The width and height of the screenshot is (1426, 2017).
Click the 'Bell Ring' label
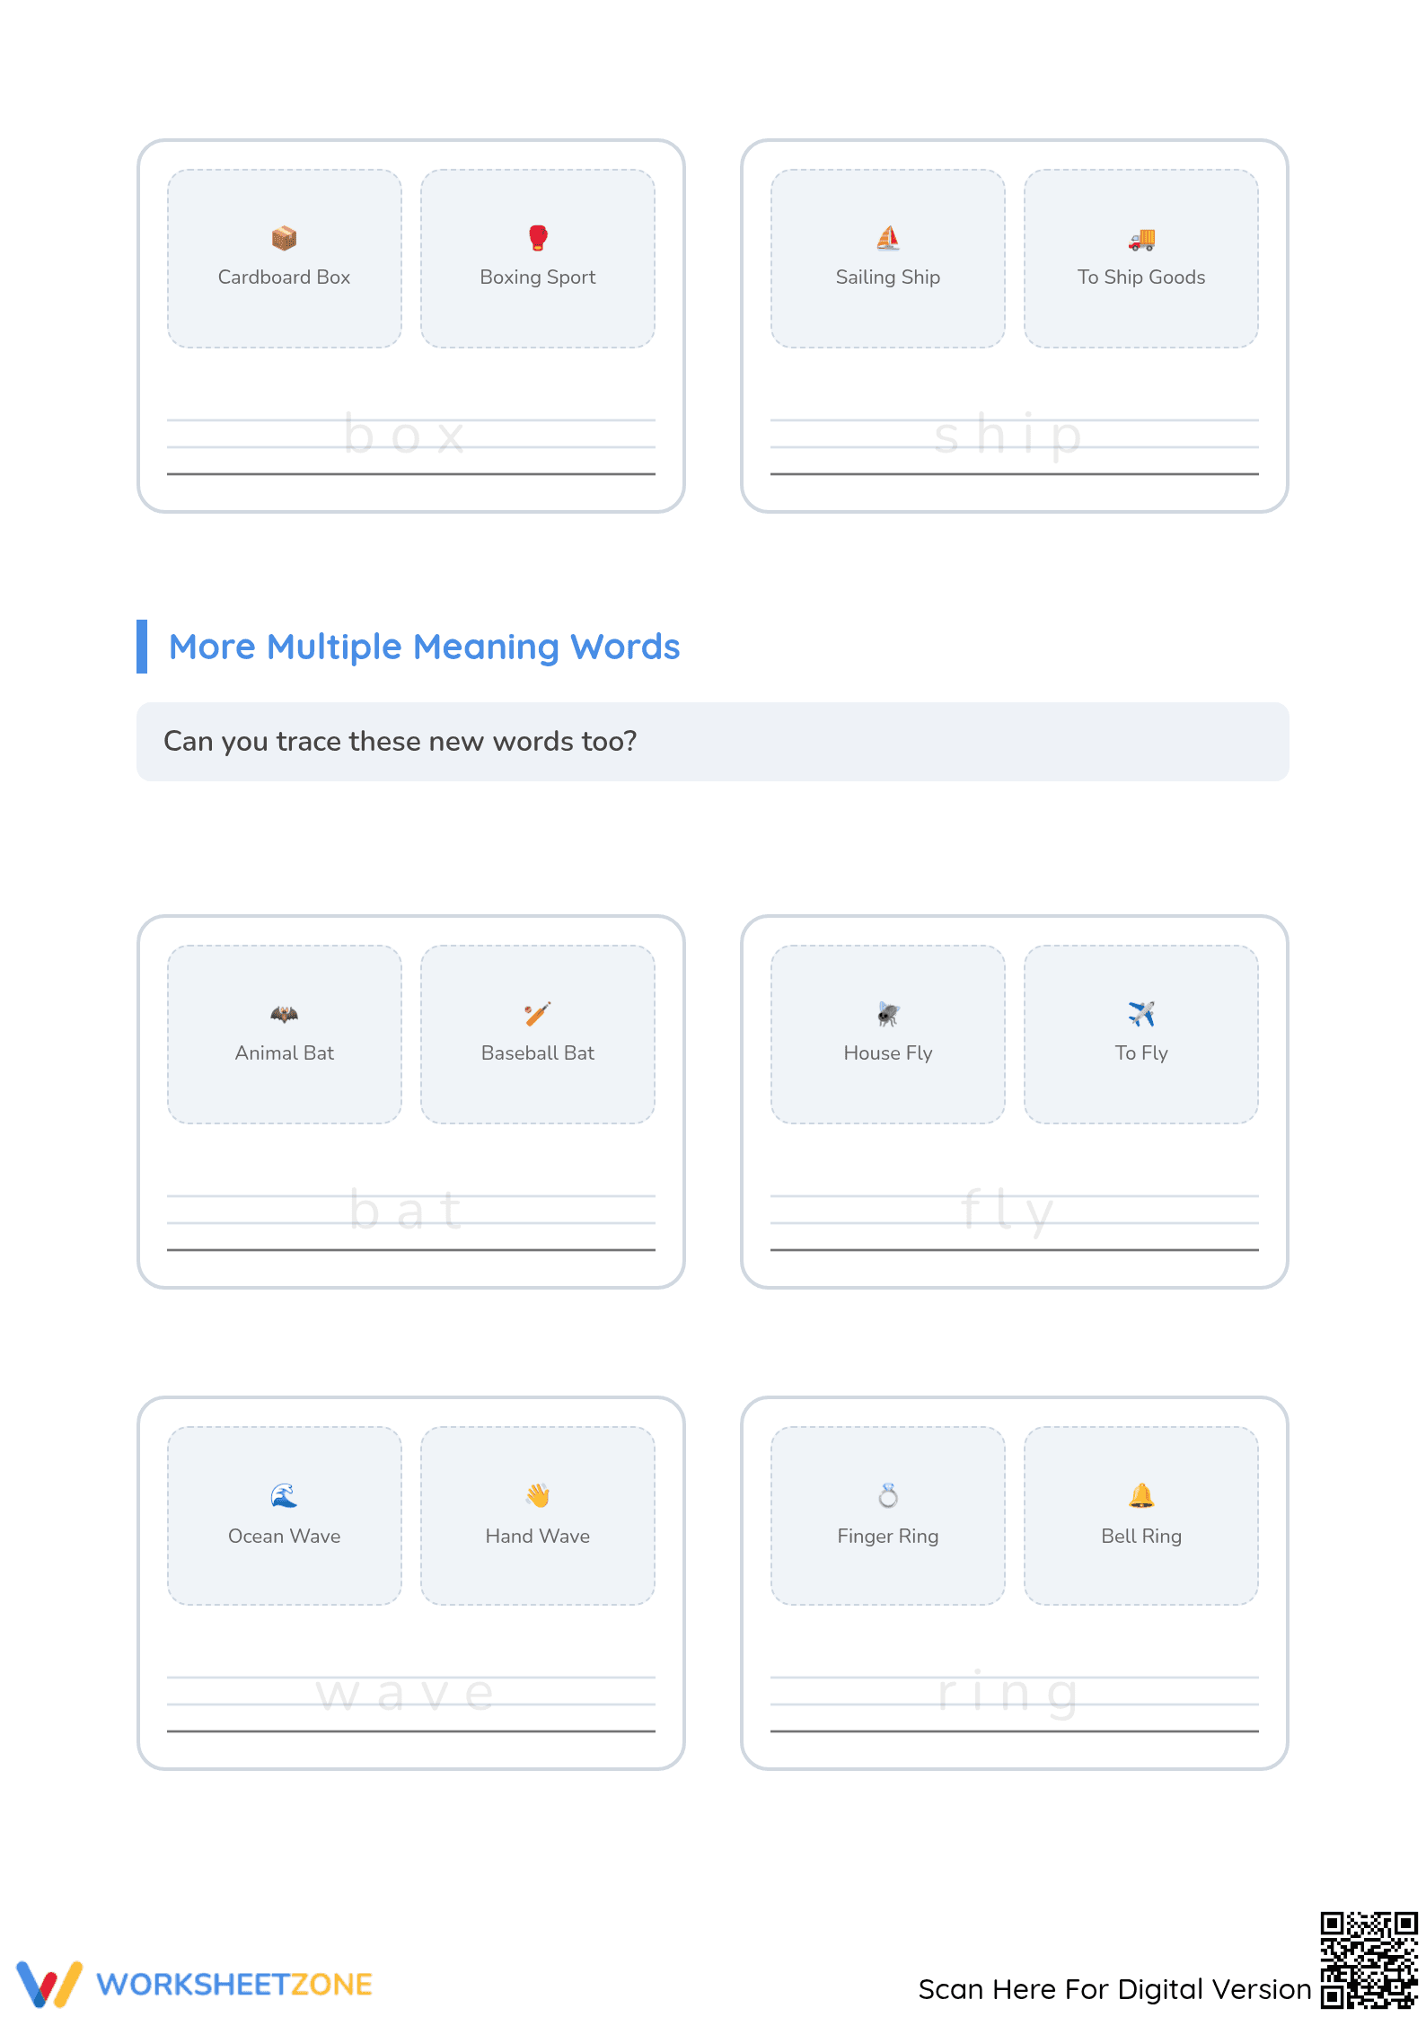[x=1141, y=1537]
